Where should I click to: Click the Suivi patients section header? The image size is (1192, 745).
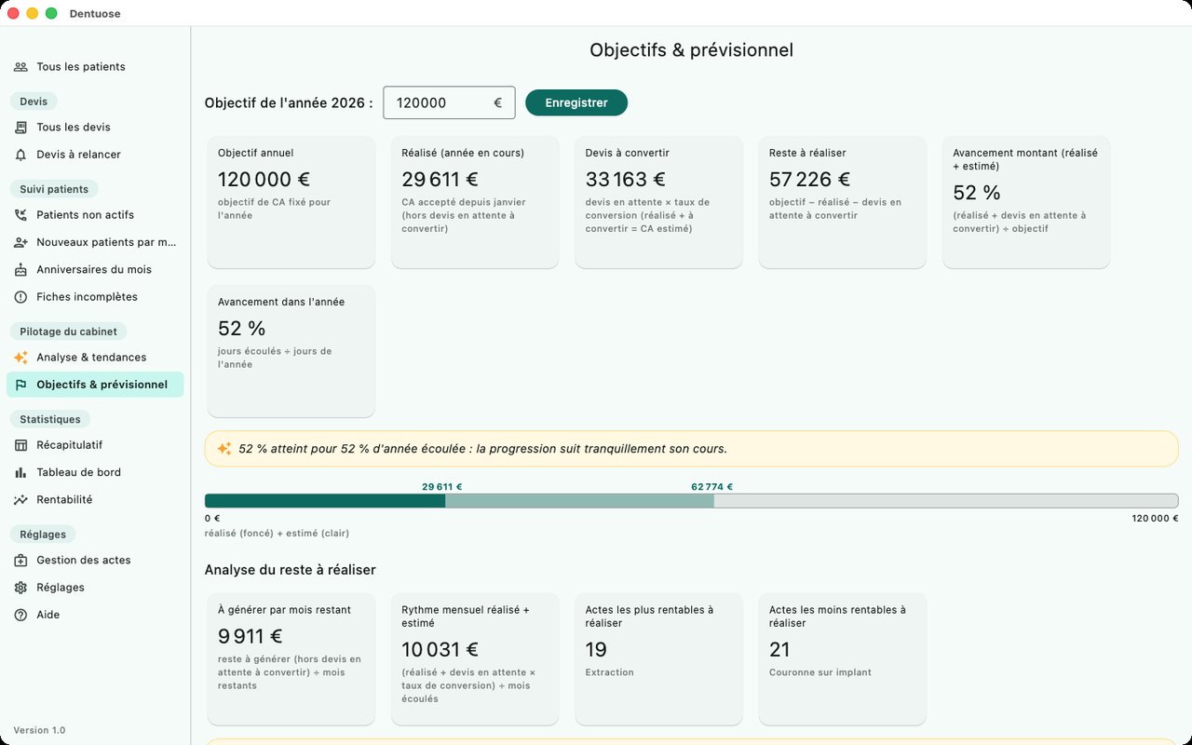pos(54,189)
